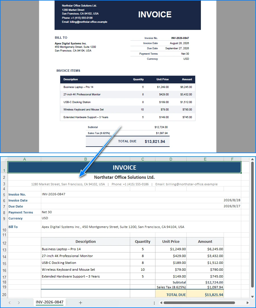Go to next sheet arrow
The width and height of the screenshot is (256, 308).
click(19, 303)
